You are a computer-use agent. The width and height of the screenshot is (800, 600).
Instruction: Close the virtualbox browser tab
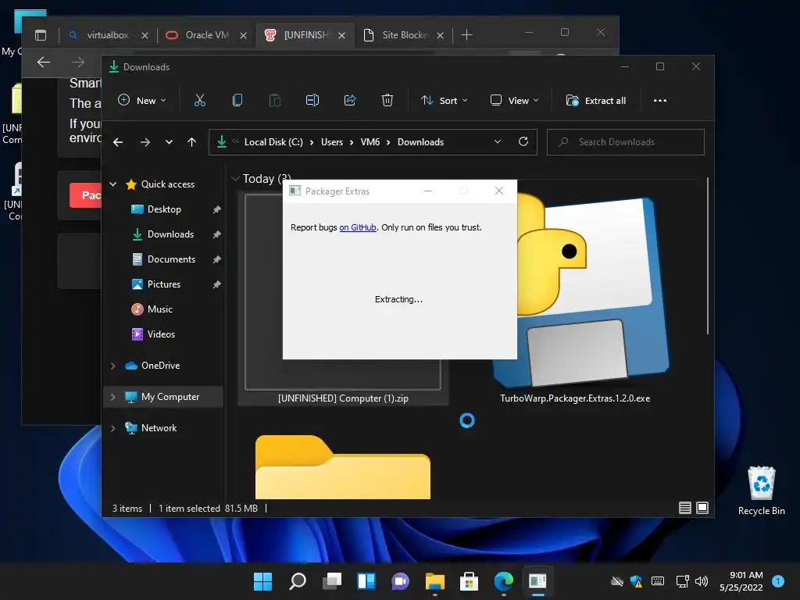coord(145,35)
